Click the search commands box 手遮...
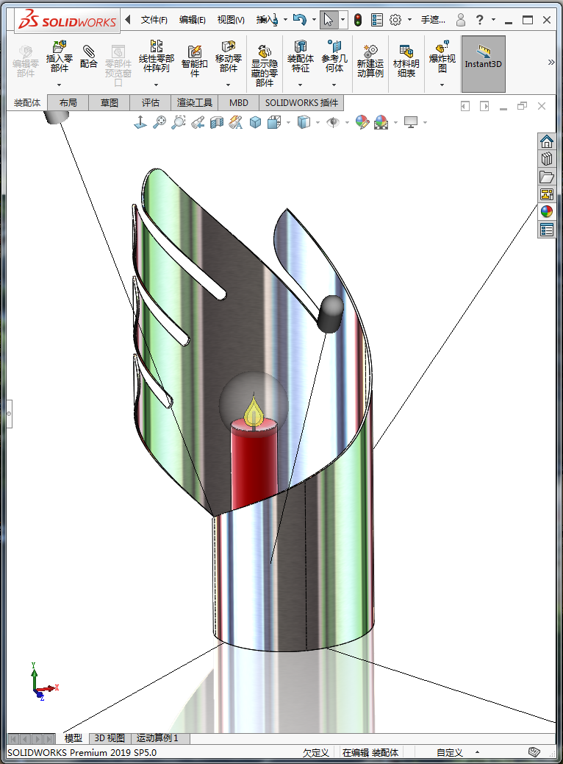Screen dimensions: 563x764 (433, 20)
